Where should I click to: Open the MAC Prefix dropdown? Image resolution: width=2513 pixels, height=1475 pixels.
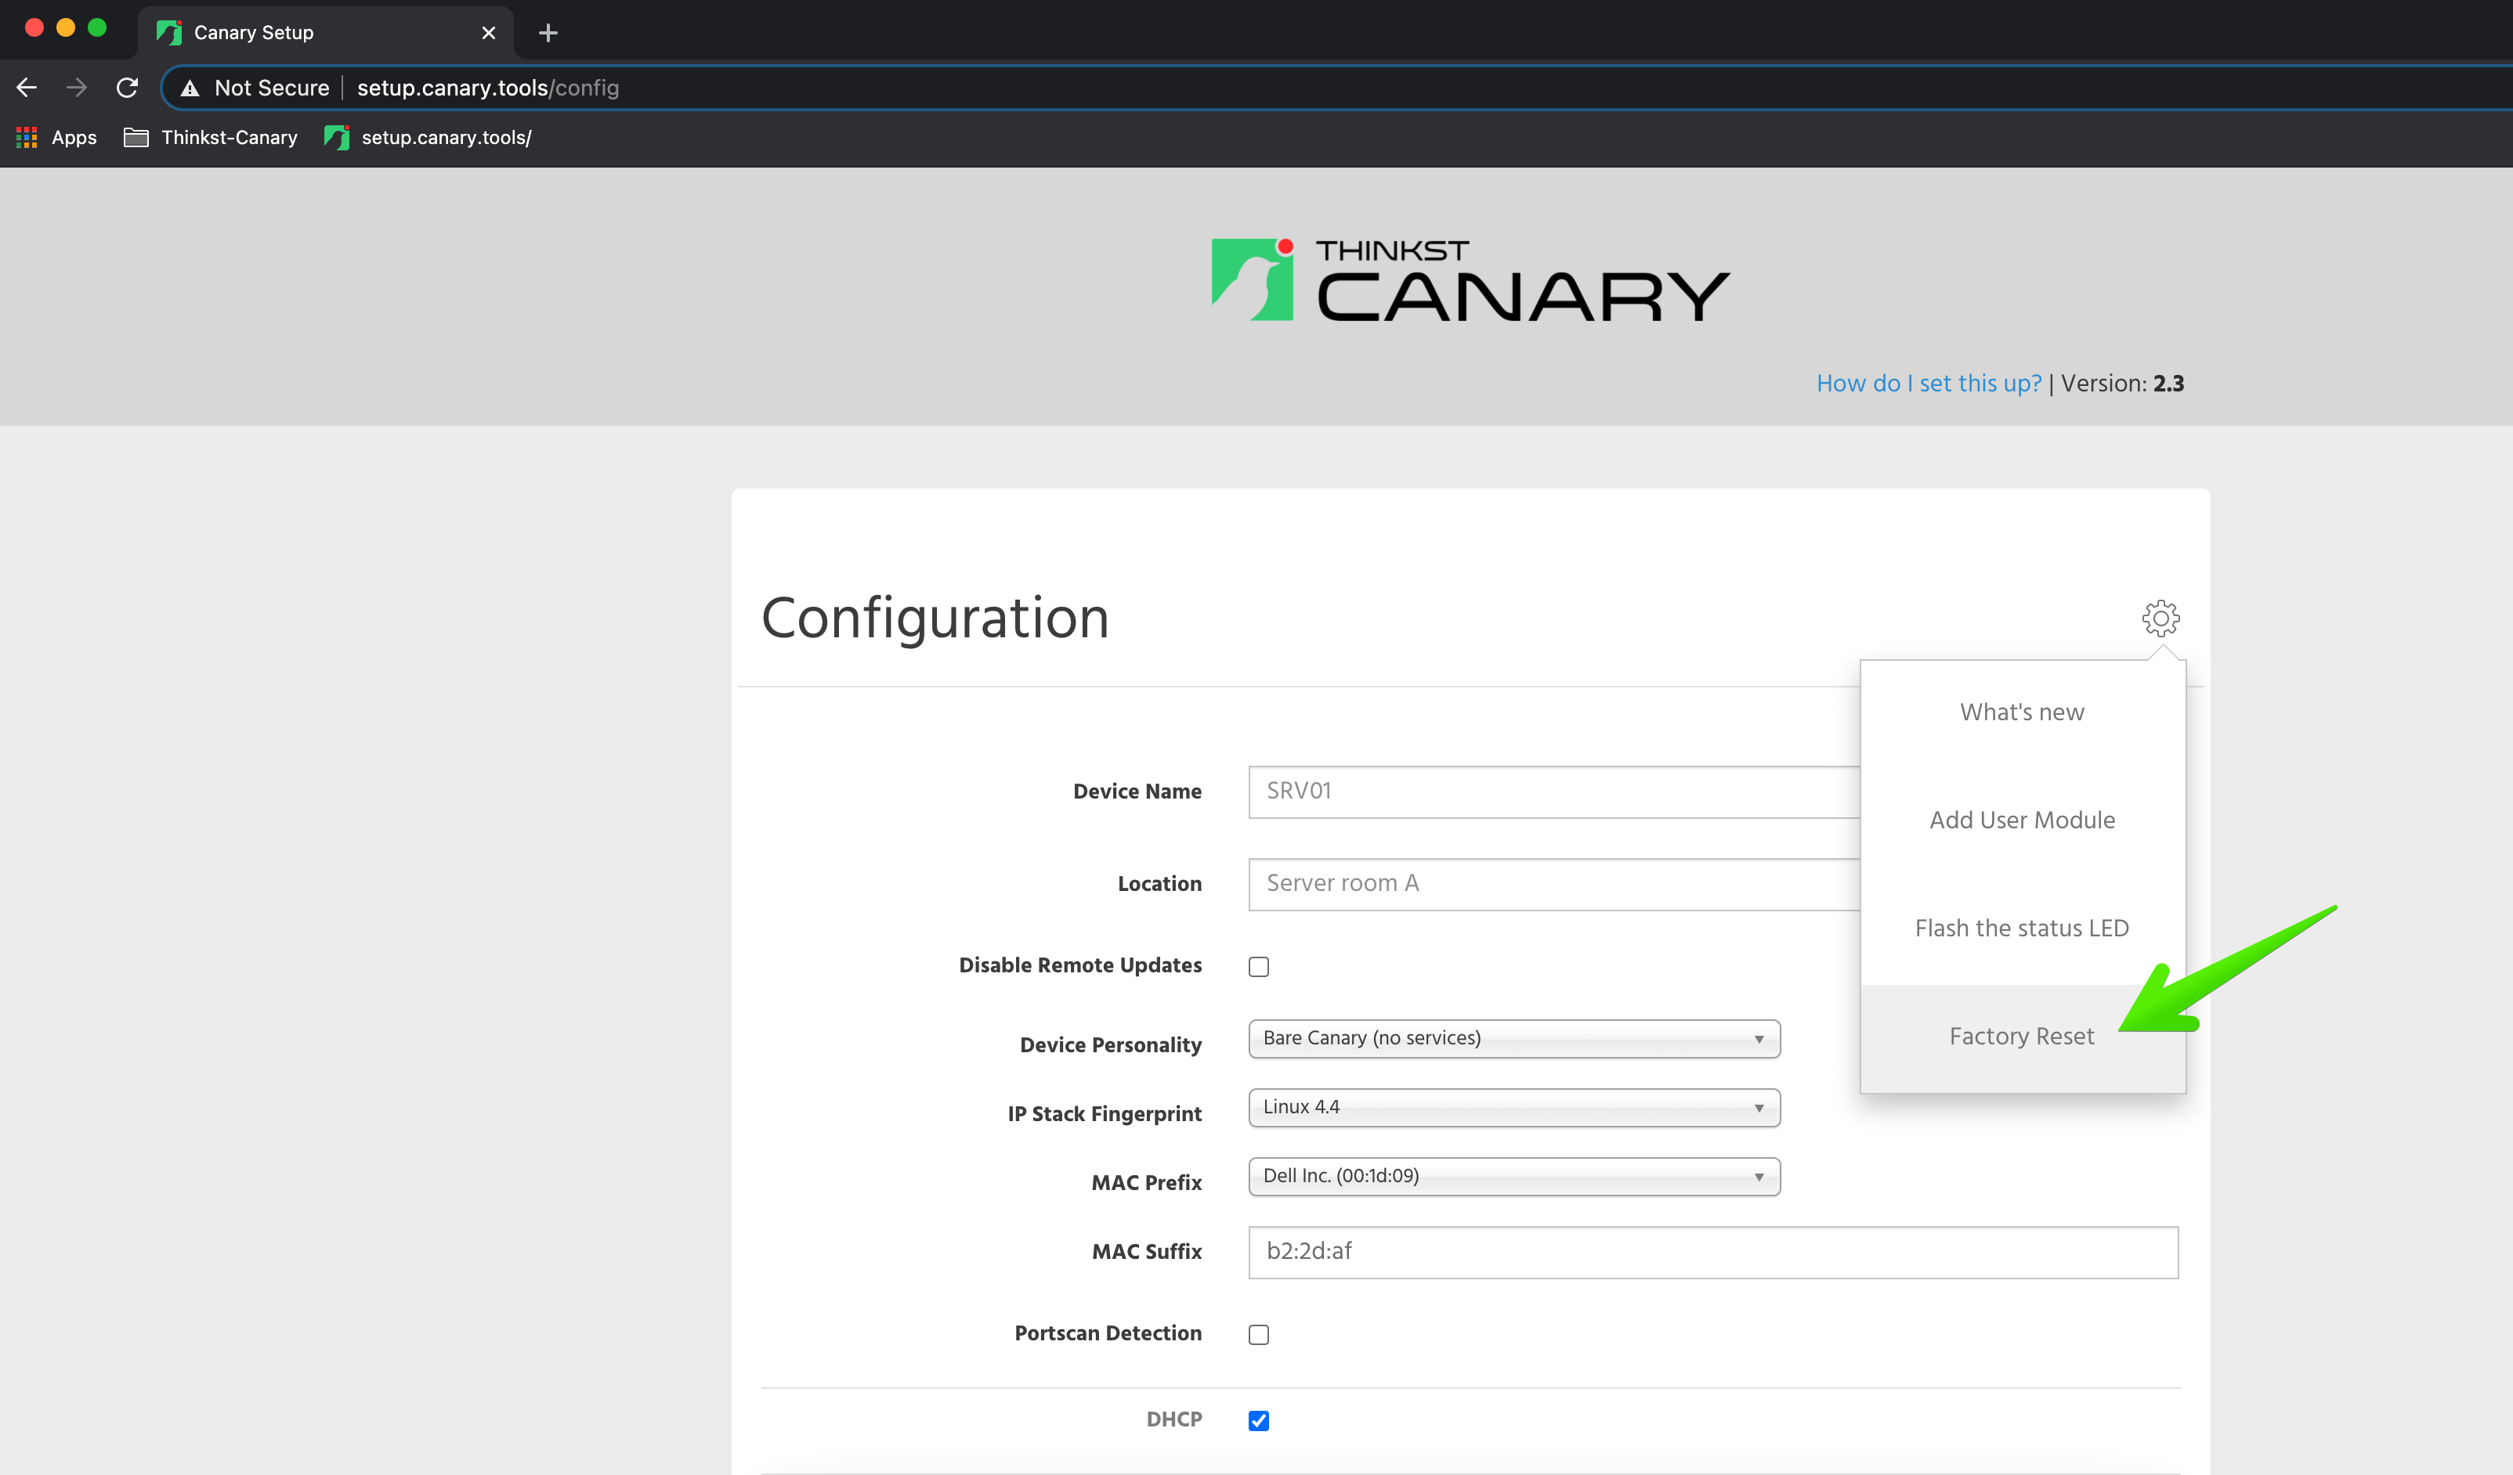(x=1513, y=1176)
